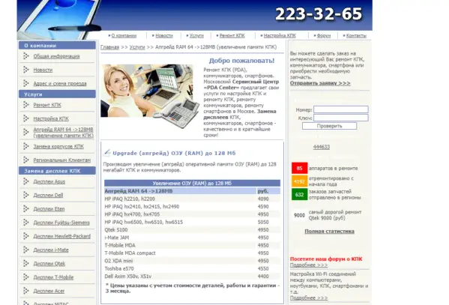Click arrow icon beside 'Дисплеи Qtek'
Image resolution: width=449 pixels, height=305 pixels.
coord(26,263)
